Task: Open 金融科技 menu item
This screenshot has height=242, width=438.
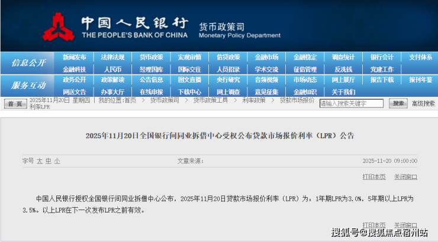Action: pyautogui.click(x=75, y=69)
